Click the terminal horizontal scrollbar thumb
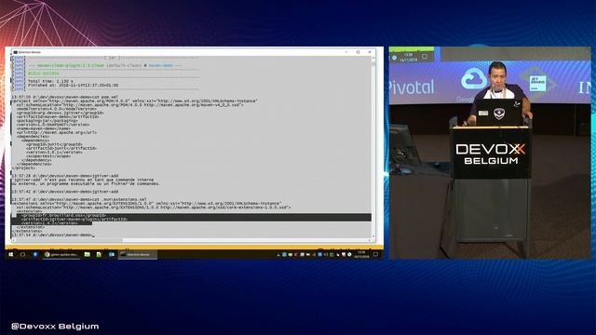Screen dimensions: 596x335 click(68, 240)
